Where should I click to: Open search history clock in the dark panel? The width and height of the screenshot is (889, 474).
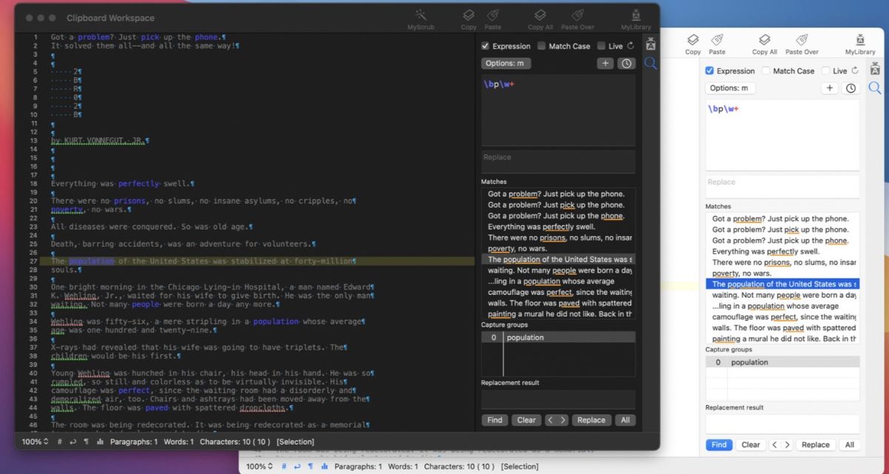[627, 64]
